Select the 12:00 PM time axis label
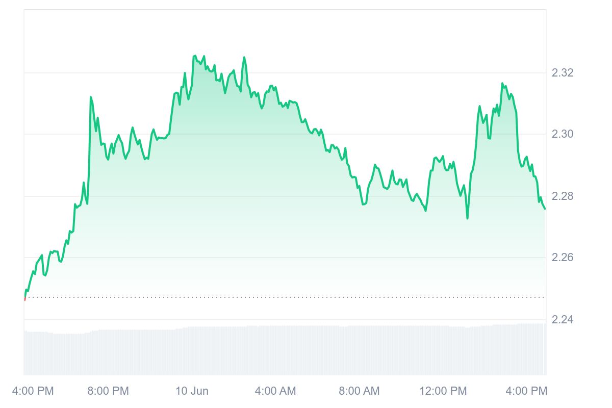 443,391
